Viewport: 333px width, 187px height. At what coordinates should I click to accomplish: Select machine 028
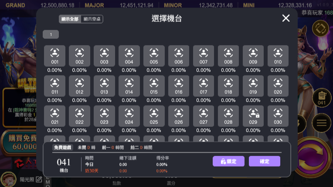tap(228, 116)
